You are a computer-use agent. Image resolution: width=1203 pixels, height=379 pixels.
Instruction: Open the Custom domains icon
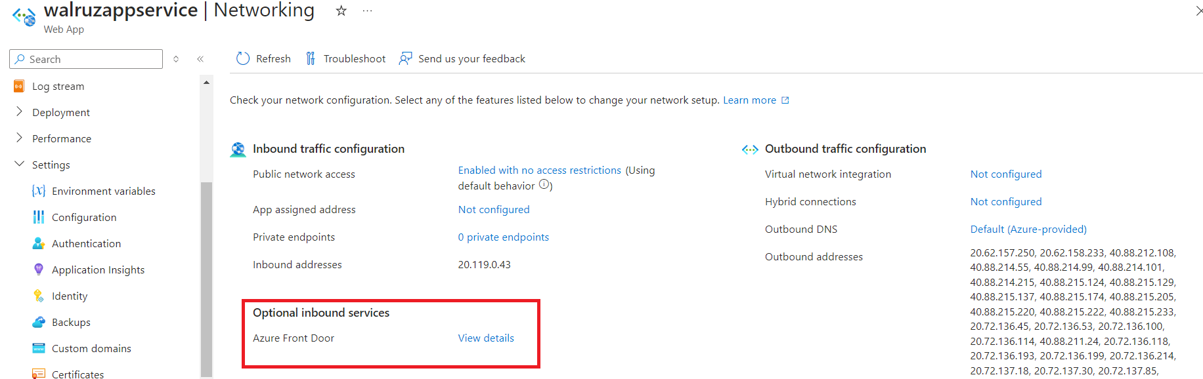[x=38, y=348]
